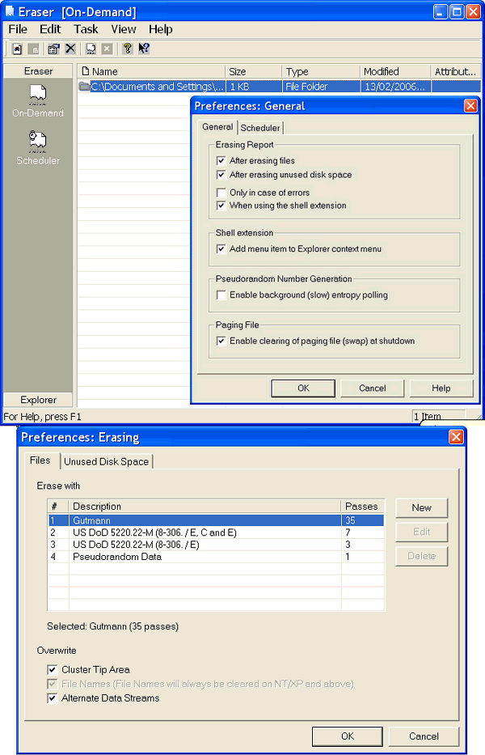Sort file list by Modified column
The width and height of the screenshot is (485, 755).
click(x=395, y=72)
